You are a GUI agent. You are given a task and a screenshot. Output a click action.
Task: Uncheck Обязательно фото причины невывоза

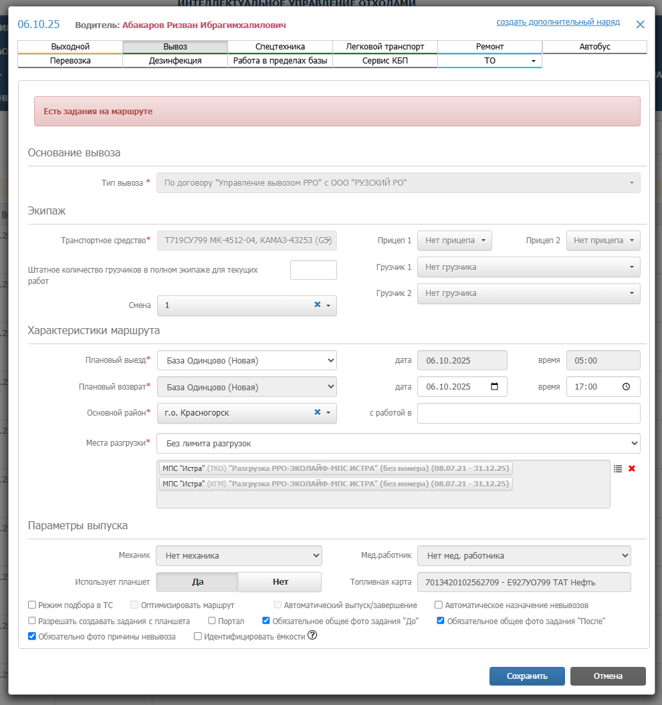pos(32,637)
